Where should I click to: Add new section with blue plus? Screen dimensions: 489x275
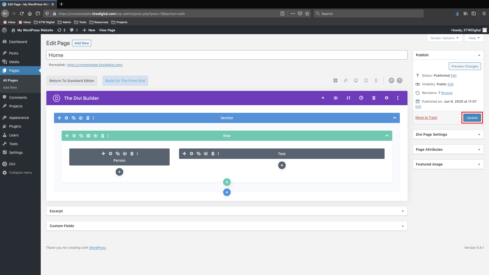pyautogui.click(x=227, y=192)
